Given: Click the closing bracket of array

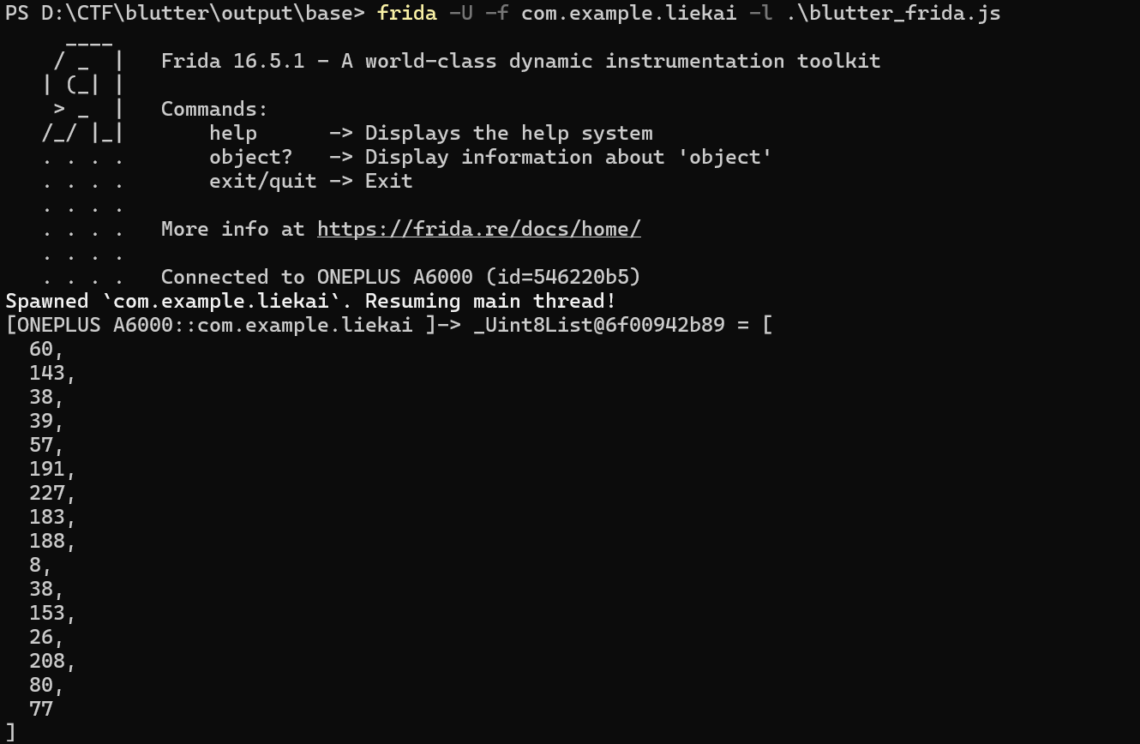Looking at the screenshot, I should point(10,733).
